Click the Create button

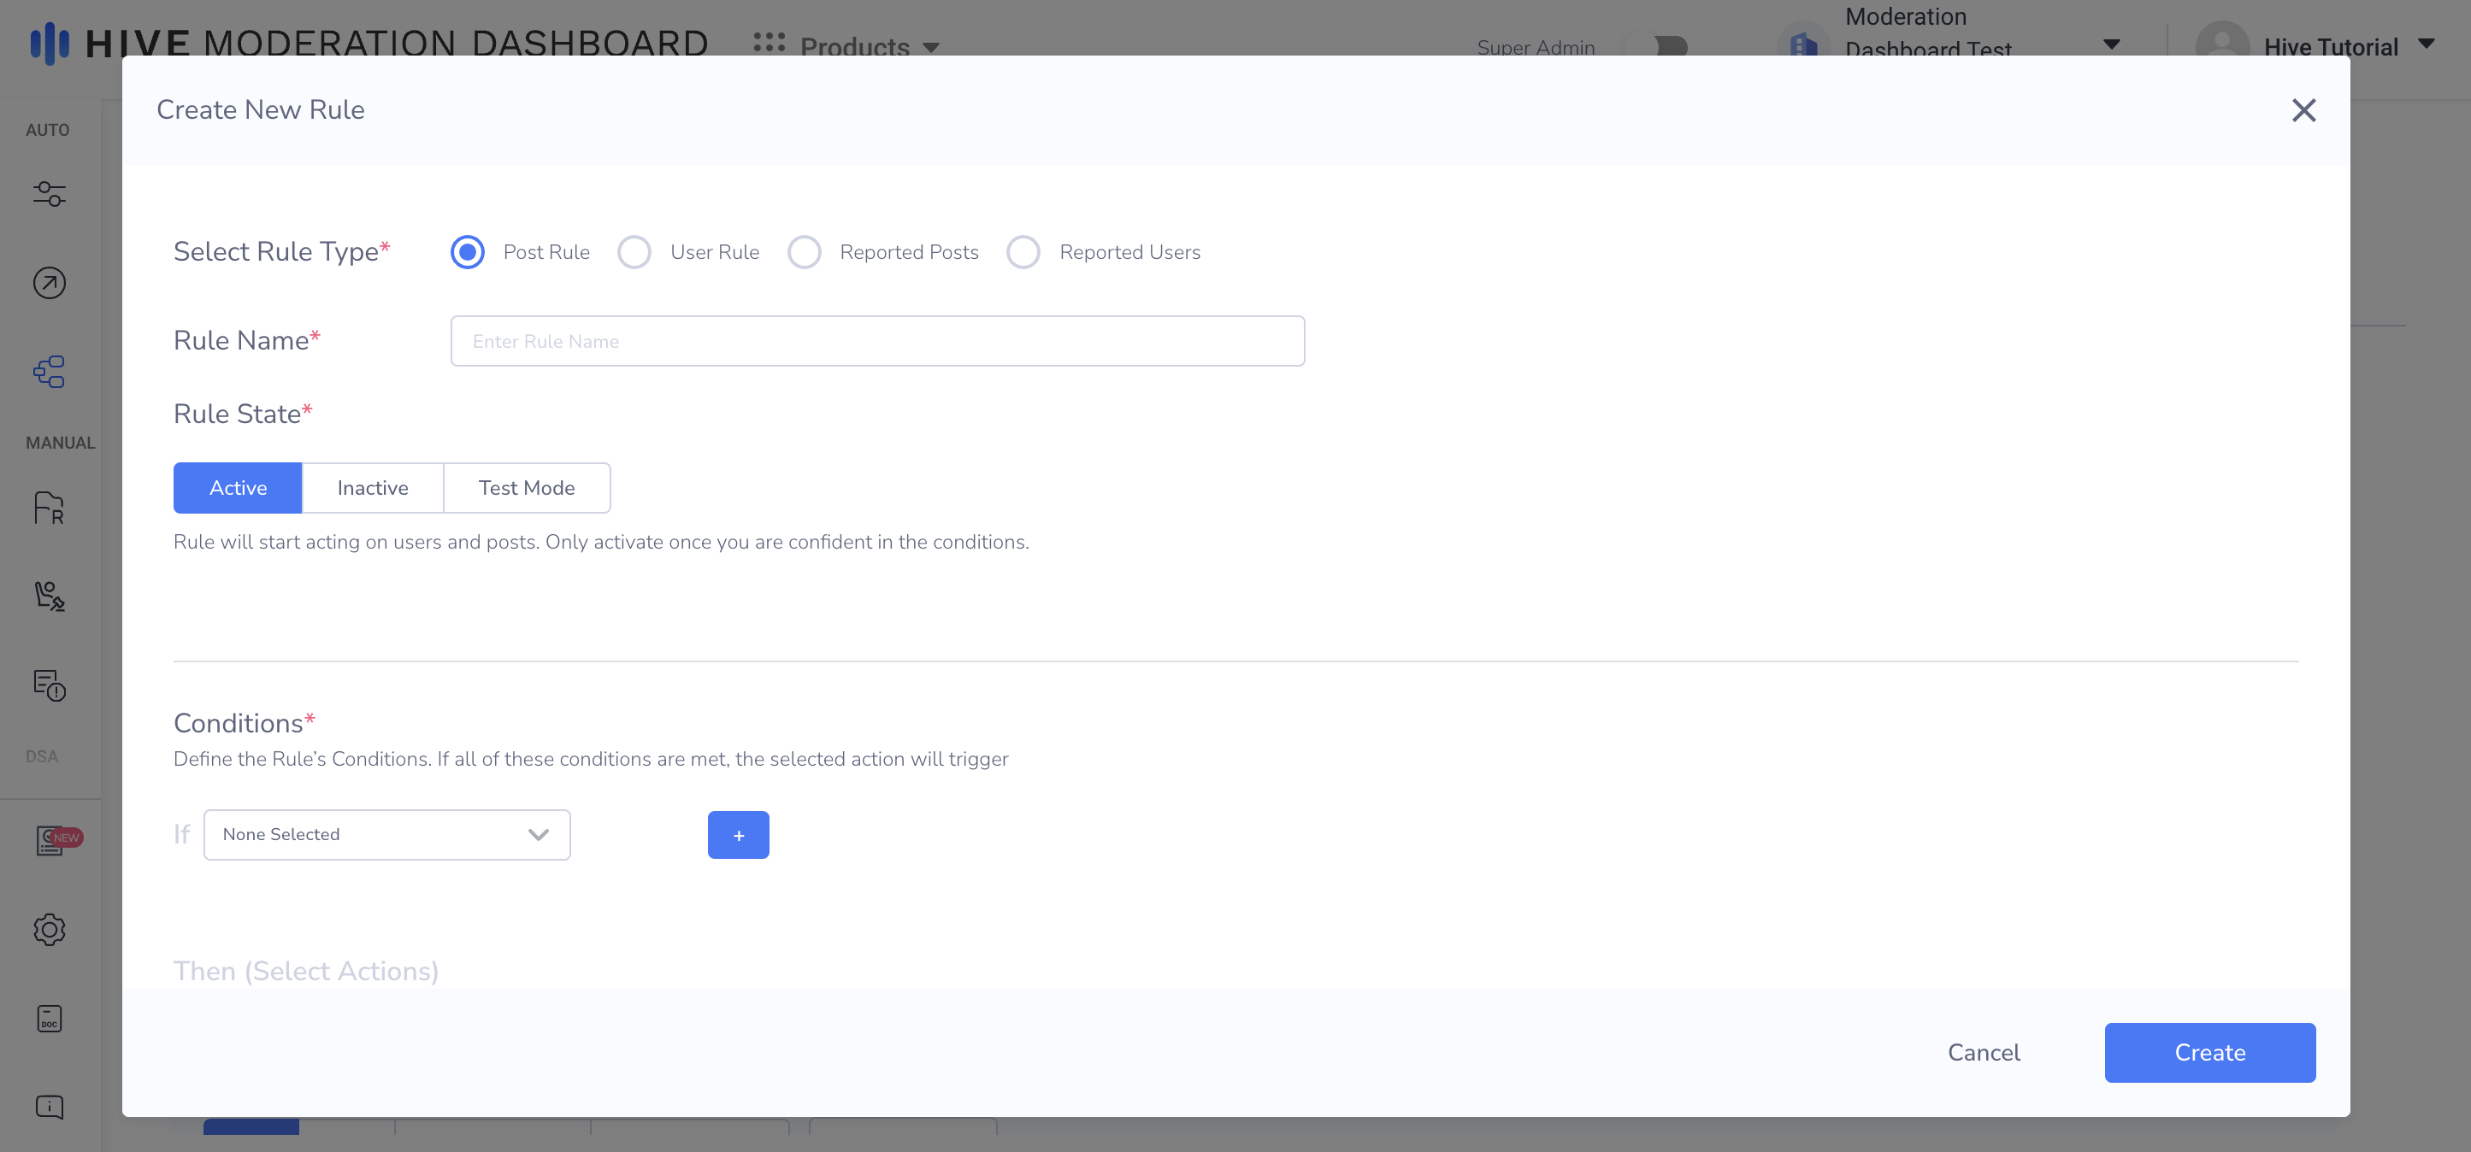pyautogui.click(x=2209, y=1052)
